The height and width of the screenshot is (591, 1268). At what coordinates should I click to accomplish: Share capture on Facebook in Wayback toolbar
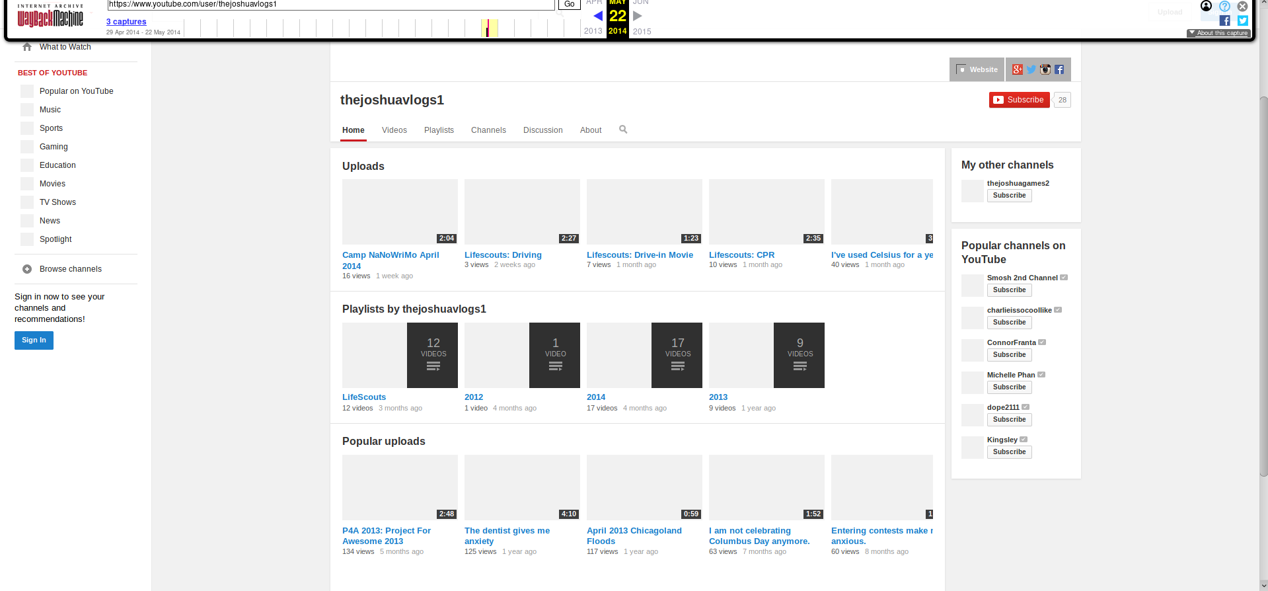[x=1224, y=20]
